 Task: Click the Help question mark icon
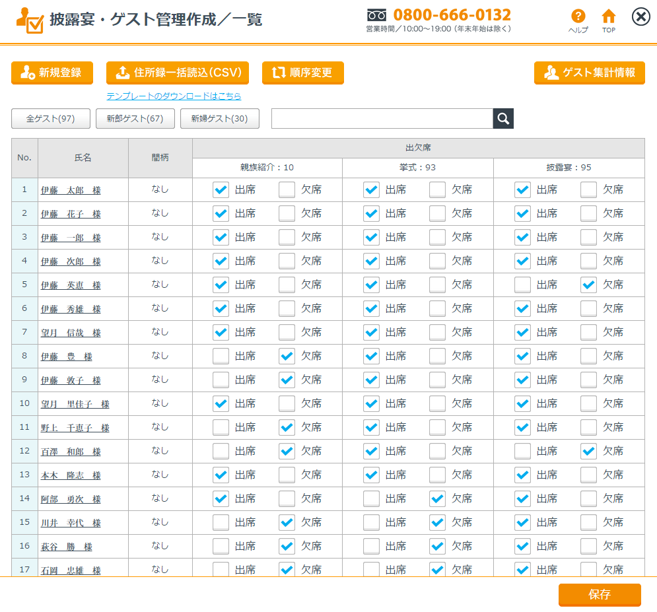point(578,17)
